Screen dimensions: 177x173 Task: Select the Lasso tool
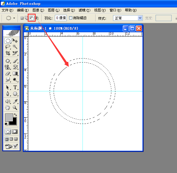click(8, 47)
